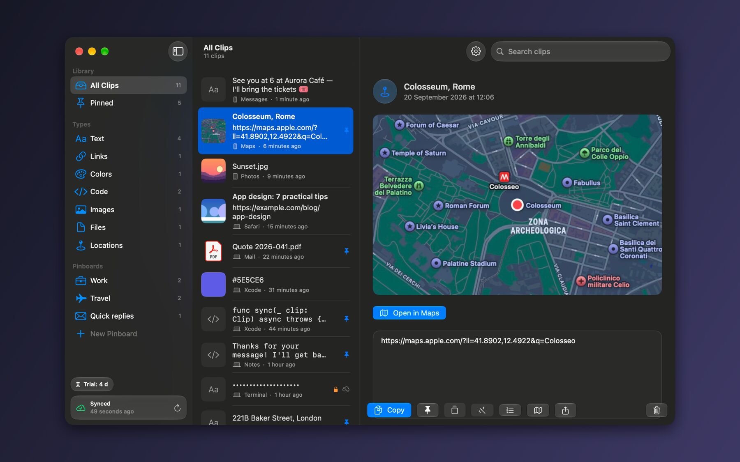Click the list icon in the toolbar
Screen dimensions: 740x462
[x=510, y=410]
